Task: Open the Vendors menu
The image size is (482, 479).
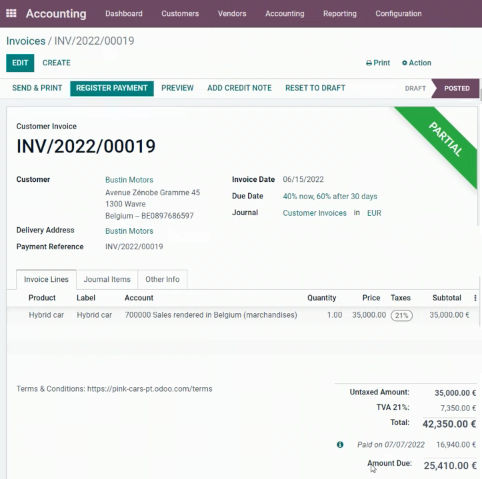Action: [232, 13]
